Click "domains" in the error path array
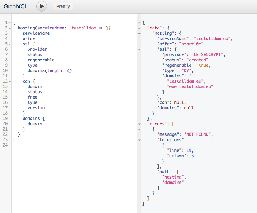 pyautogui.click(x=173, y=182)
